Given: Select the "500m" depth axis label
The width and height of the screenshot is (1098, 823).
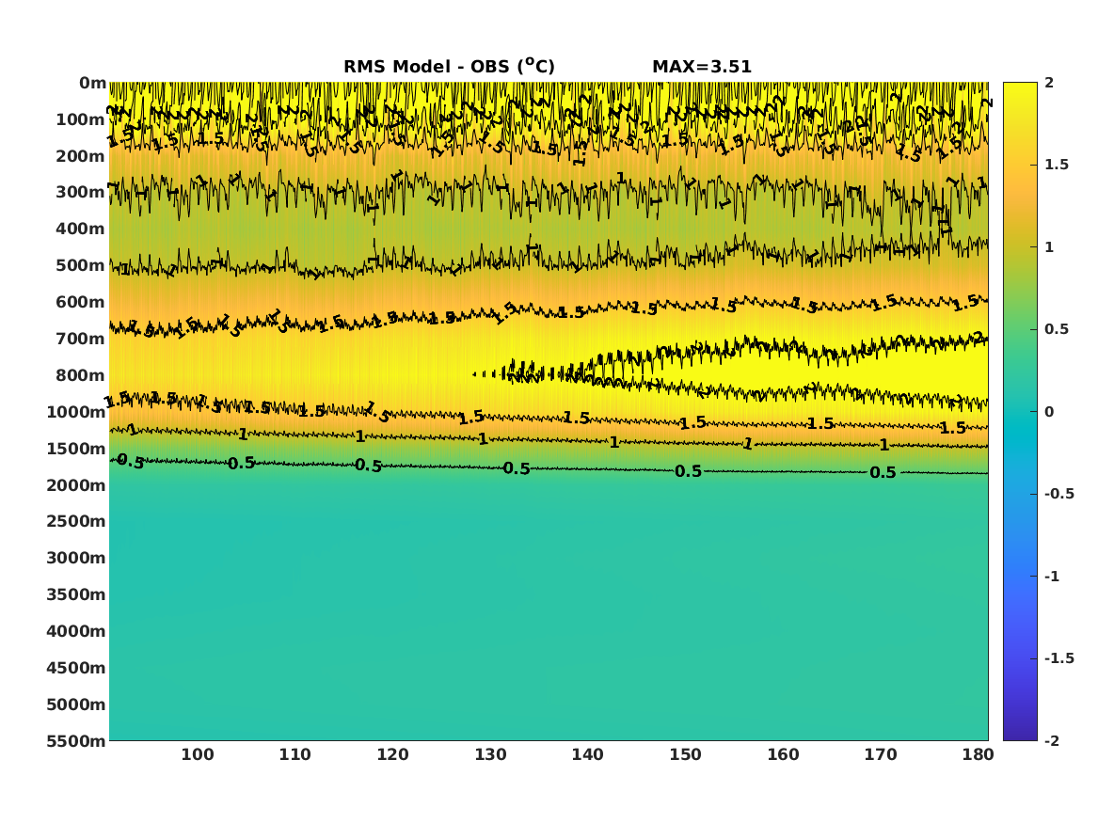Looking at the screenshot, I should (x=81, y=266).
